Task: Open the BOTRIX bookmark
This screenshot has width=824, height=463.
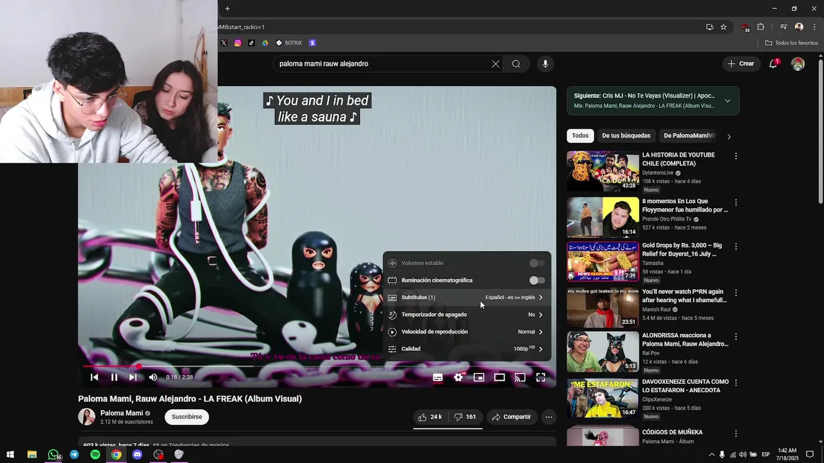Action: coord(289,43)
